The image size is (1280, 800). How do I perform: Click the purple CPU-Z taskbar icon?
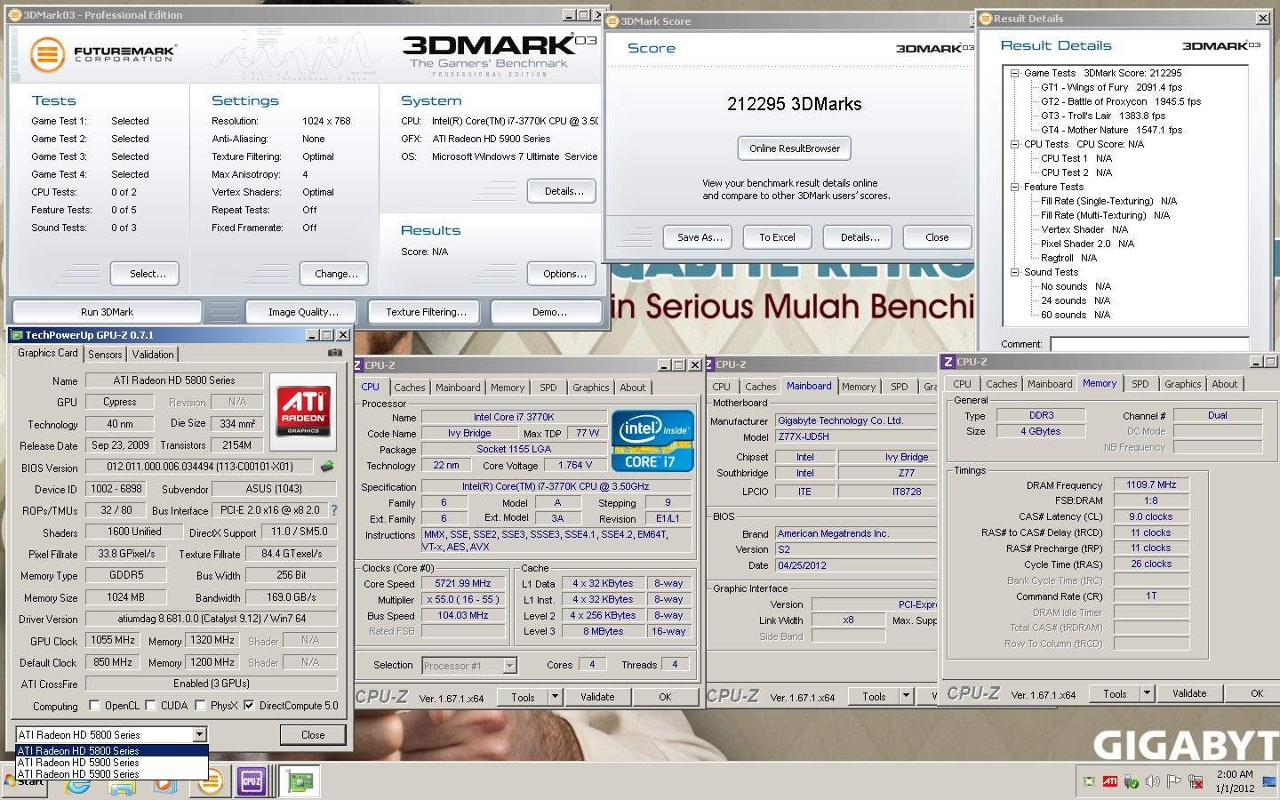click(252, 781)
